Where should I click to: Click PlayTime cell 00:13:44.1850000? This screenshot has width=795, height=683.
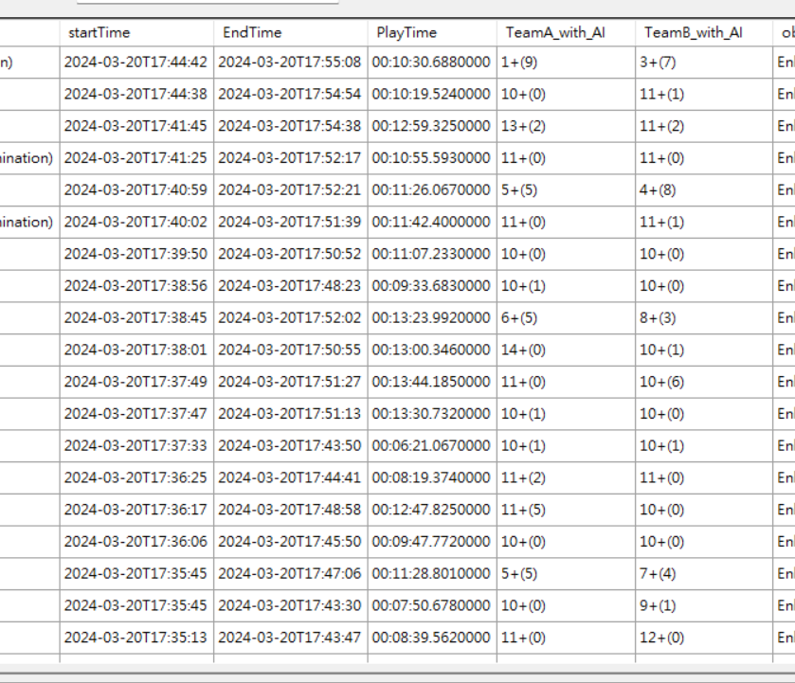click(432, 382)
